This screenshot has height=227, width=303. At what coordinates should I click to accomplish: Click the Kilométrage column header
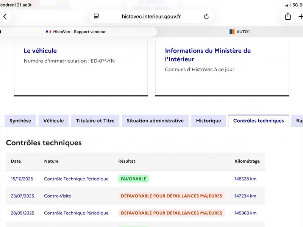pyautogui.click(x=247, y=161)
